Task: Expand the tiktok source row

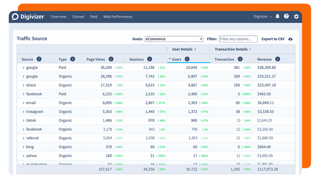Action: point(23,121)
